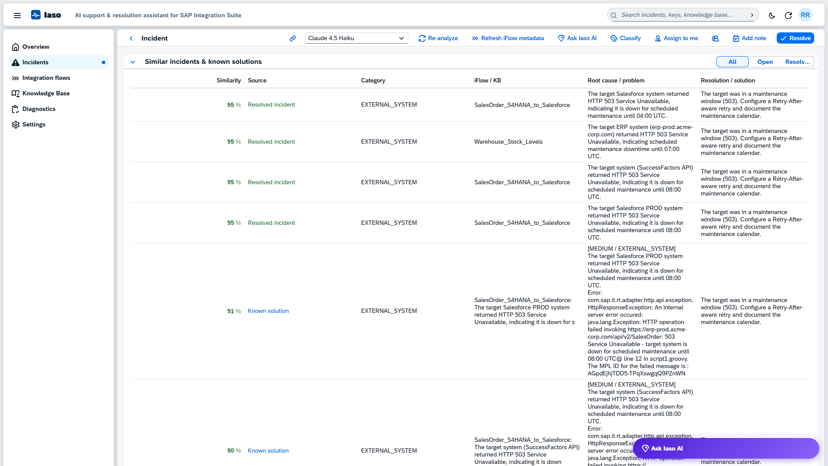828x466 pixels.
Task: Open the RR user avatar menu
Action: (805, 15)
